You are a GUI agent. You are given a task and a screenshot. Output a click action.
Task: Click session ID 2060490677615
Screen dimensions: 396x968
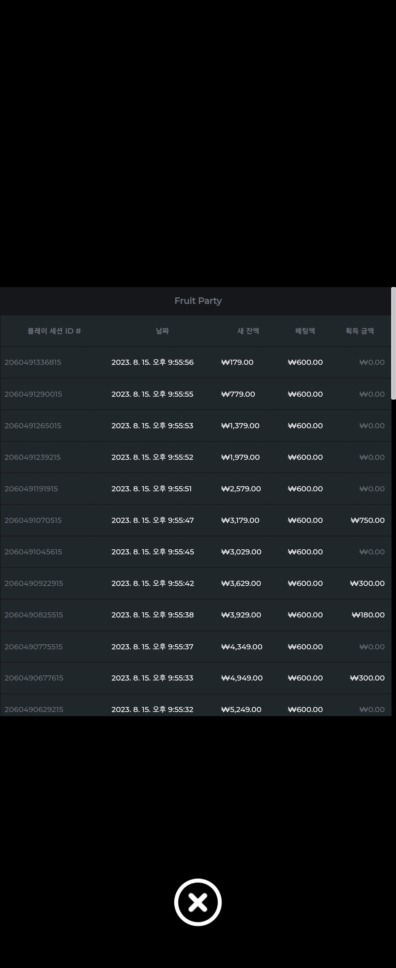[34, 678]
